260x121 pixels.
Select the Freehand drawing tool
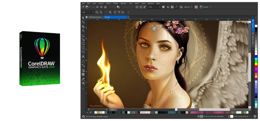[83, 35]
